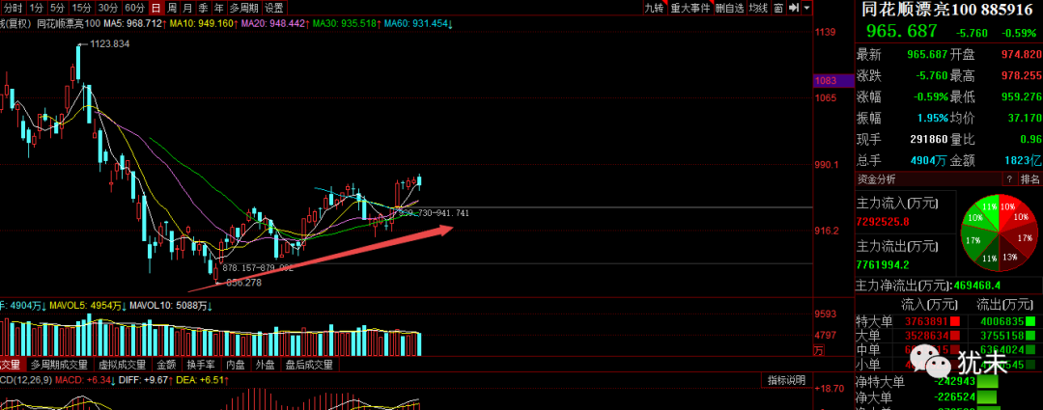Click the MAVOL10: 5088万 volume label

tap(170, 307)
